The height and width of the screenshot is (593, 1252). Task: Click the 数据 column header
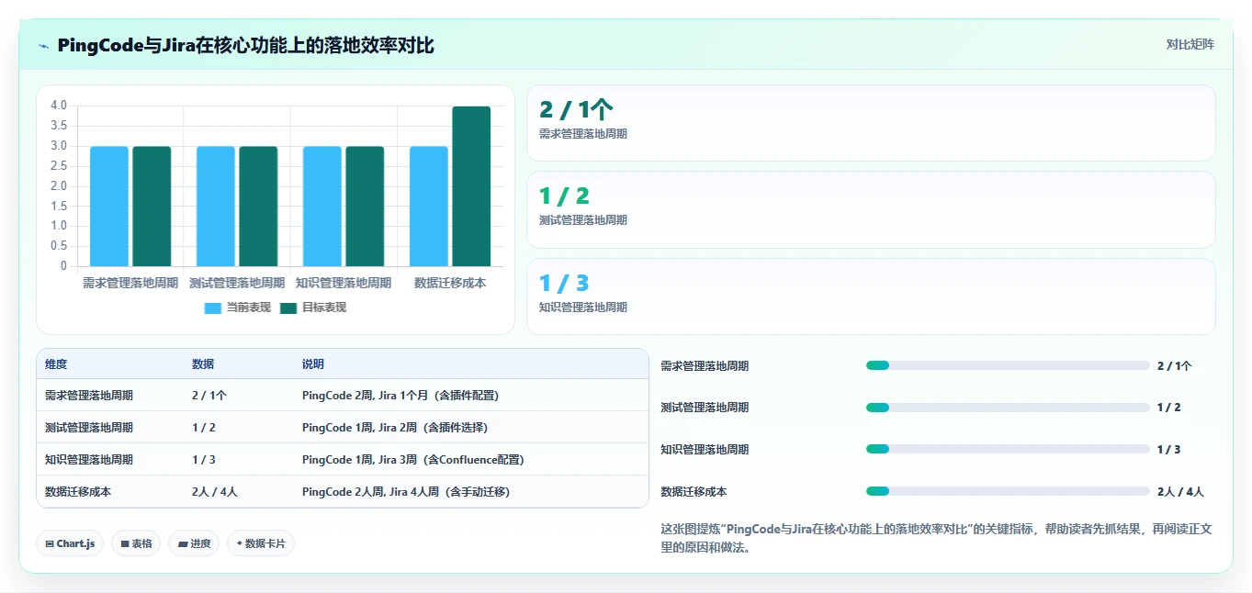(203, 364)
